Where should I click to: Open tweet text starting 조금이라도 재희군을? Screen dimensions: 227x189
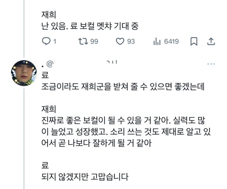123,86
